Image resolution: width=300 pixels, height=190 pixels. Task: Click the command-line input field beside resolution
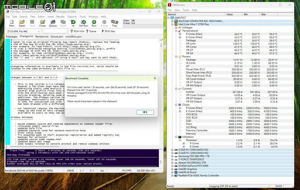[x=55, y=31]
